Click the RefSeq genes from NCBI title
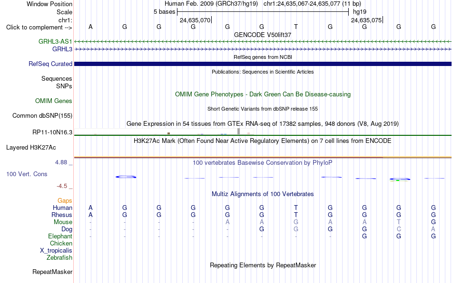 point(263,57)
